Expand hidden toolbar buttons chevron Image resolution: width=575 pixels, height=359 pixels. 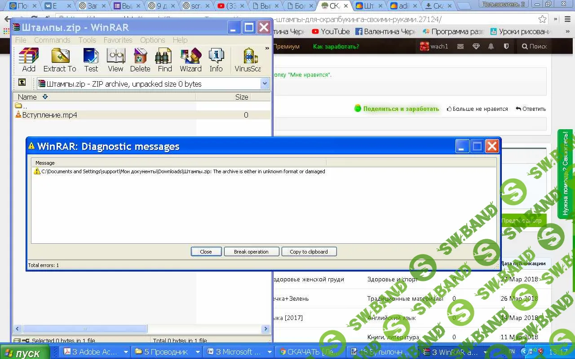267,48
